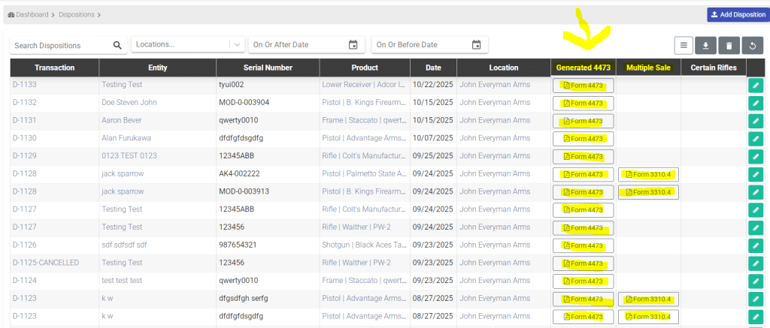Go to Dashboard in breadcrumb
Image resolution: width=770 pixels, height=328 pixels.
pos(32,15)
